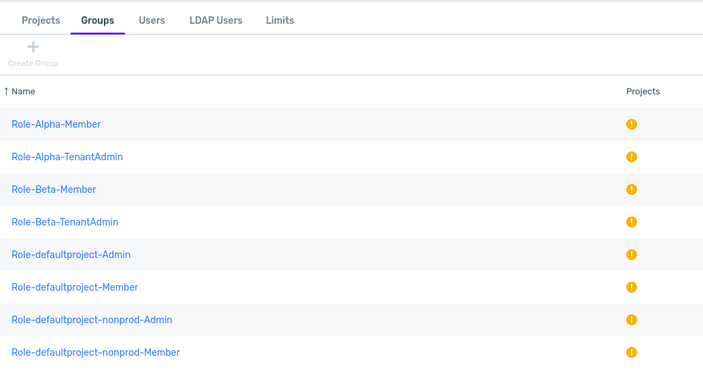Click warning icon for Role-Beta-Member
Image resolution: width=703 pixels, height=385 pixels.
pos(631,189)
